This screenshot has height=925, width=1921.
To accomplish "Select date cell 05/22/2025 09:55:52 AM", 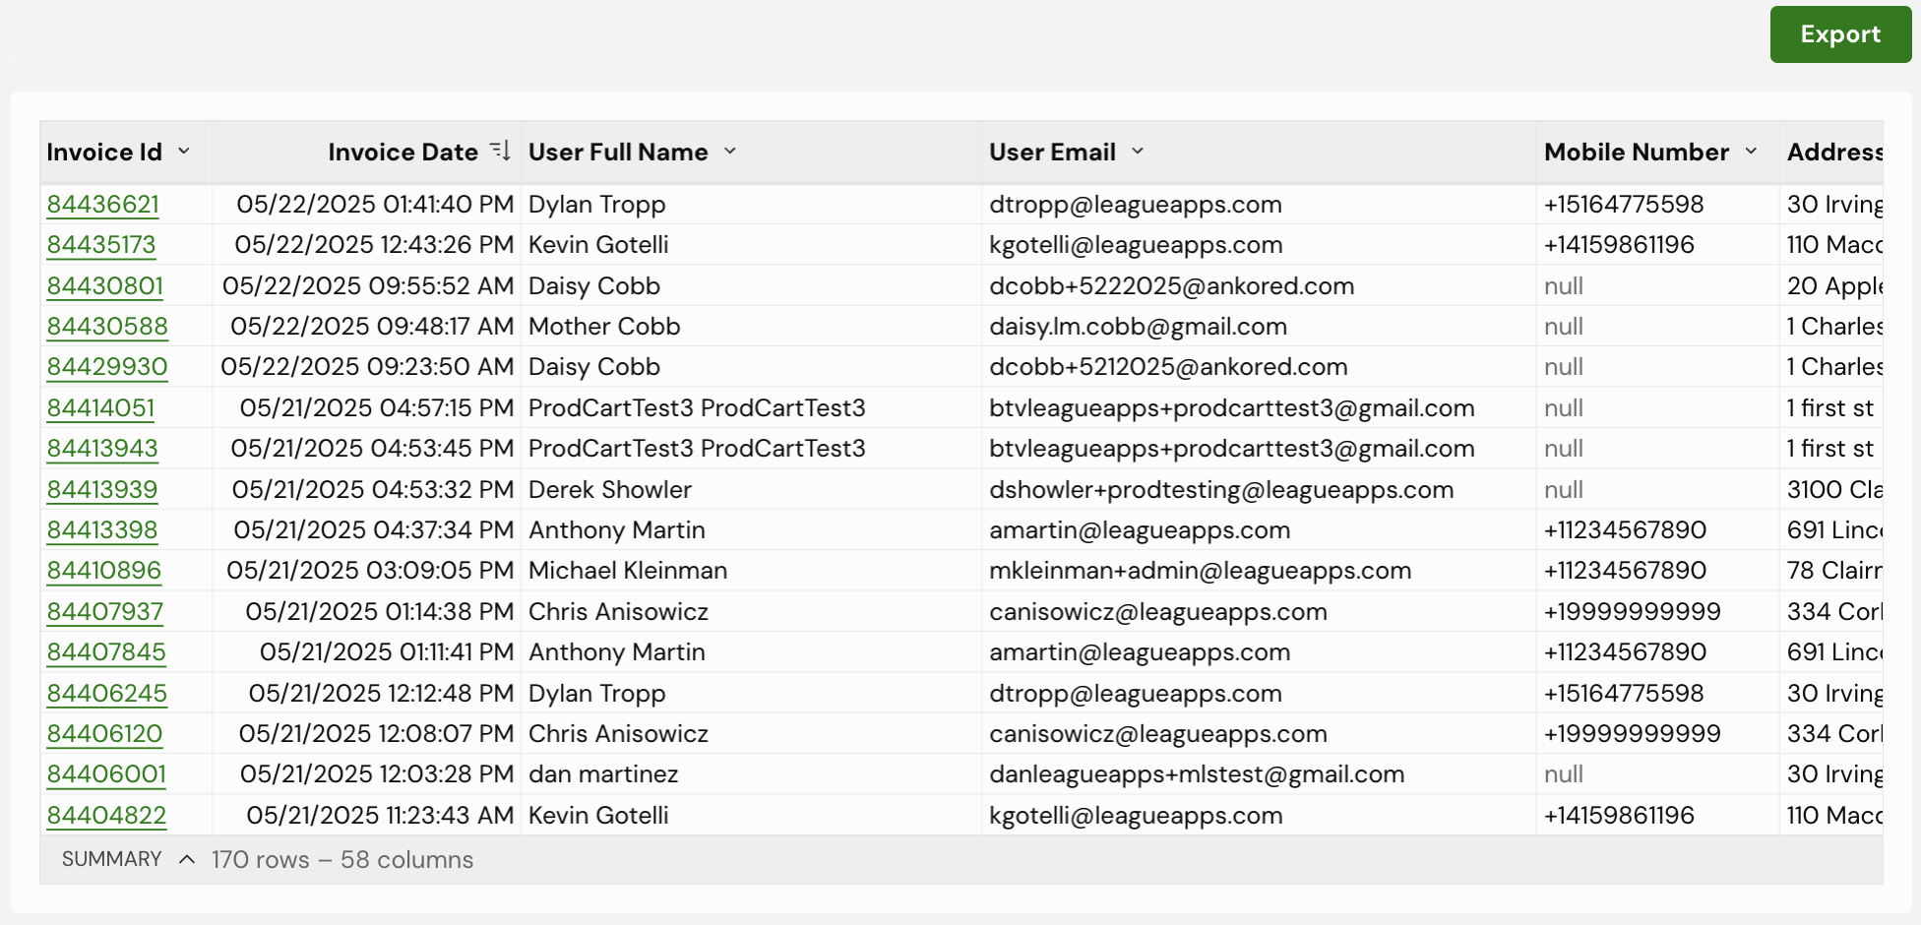I will tap(368, 285).
